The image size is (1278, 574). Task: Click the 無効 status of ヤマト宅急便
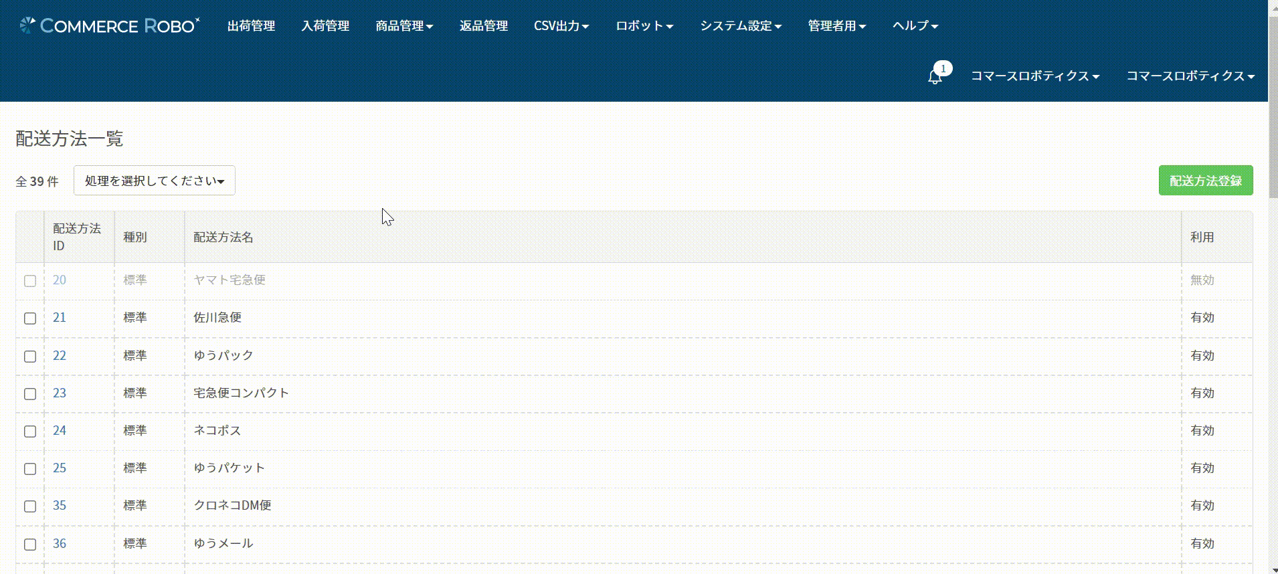click(1202, 280)
